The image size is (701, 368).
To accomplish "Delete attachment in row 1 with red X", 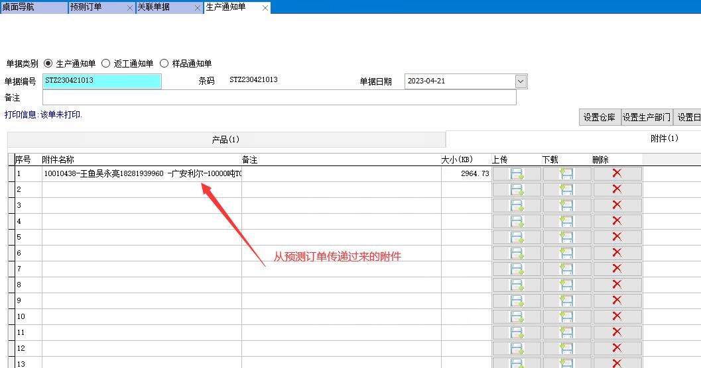I will 617,173.
